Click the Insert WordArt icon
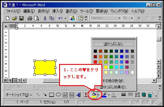 coord(79,95)
